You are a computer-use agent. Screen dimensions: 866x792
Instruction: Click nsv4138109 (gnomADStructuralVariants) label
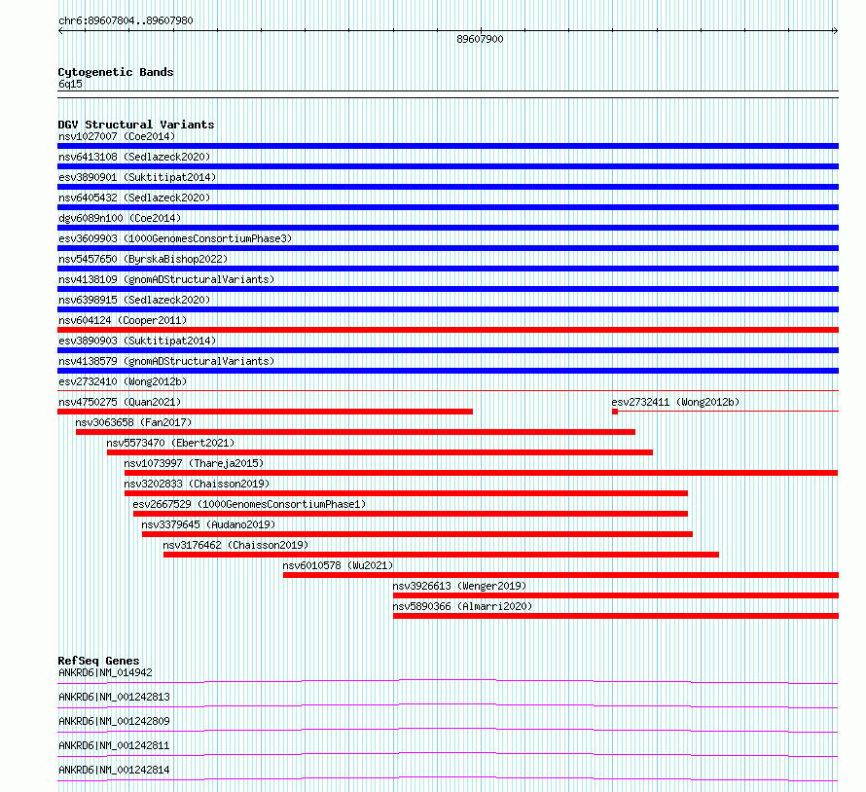pos(166,279)
